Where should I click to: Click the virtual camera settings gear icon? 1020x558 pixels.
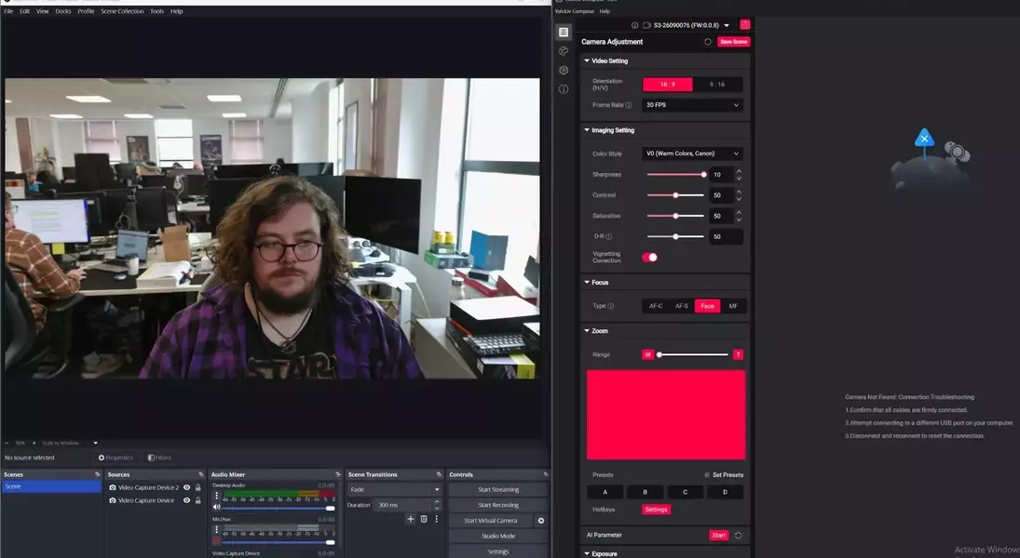[541, 521]
